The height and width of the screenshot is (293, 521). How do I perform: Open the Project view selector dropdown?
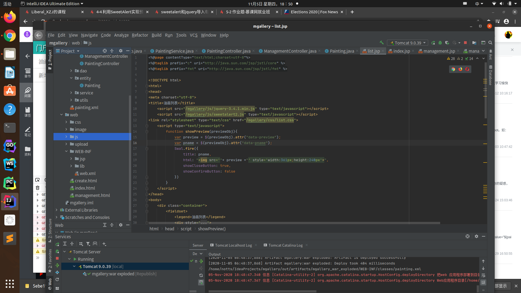pos(68,51)
